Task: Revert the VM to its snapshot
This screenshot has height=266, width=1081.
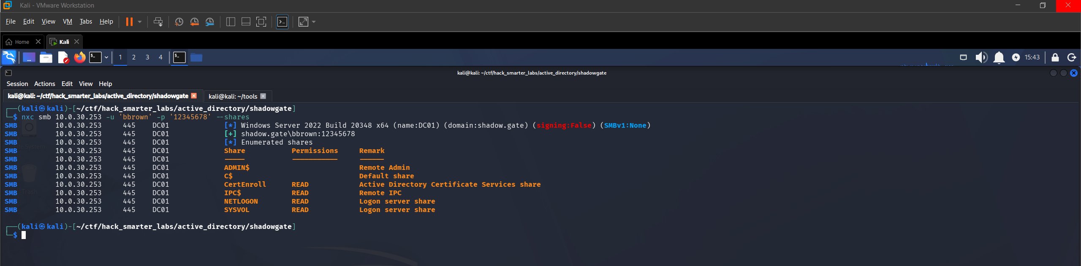Action: (194, 21)
